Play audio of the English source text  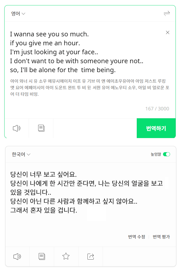pos(17,128)
